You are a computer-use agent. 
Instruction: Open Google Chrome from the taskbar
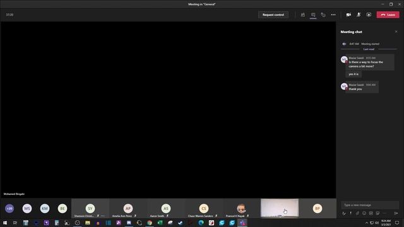(150, 223)
